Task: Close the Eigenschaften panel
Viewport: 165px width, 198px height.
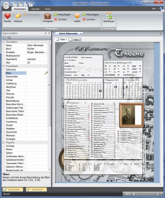Action: click(49, 33)
